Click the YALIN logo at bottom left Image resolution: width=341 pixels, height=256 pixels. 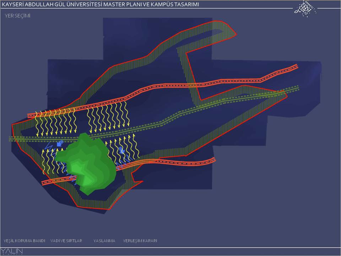click(x=12, y=252)
